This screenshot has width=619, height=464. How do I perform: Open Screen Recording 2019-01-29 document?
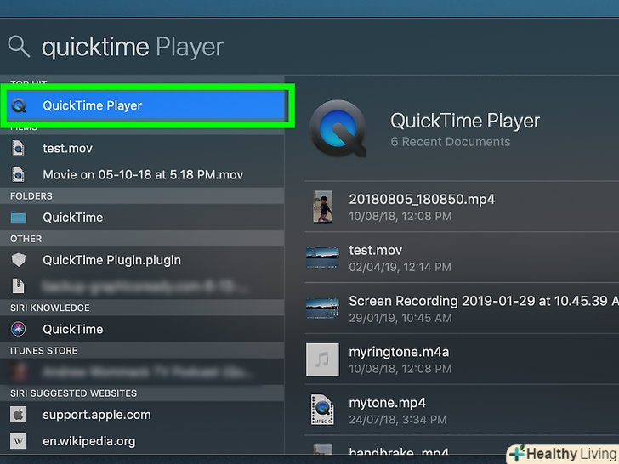462,308
